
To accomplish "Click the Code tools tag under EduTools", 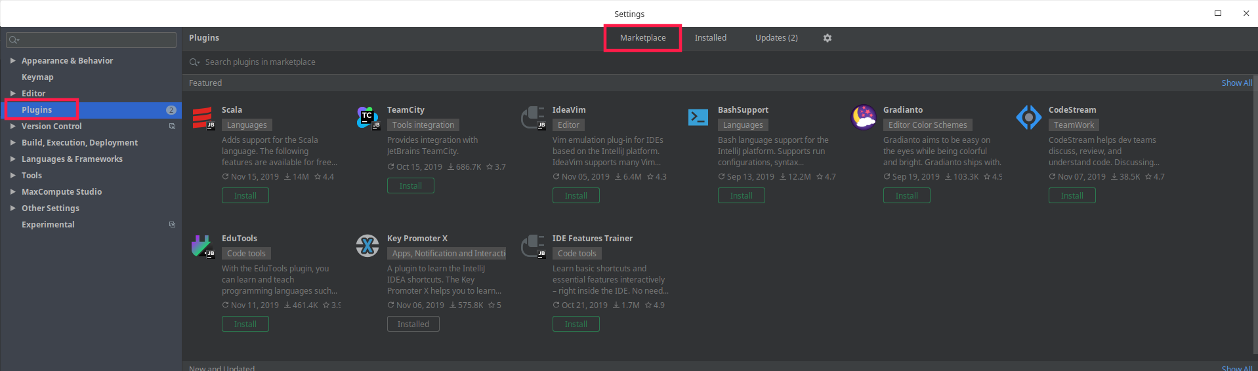I will (246, 254).
